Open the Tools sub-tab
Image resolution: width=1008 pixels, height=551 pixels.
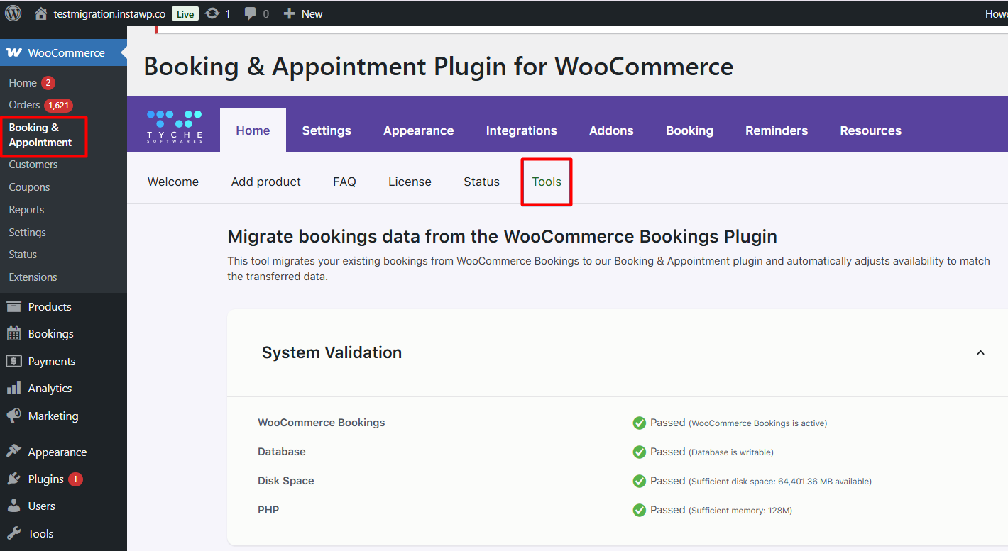tap(547, 182)
